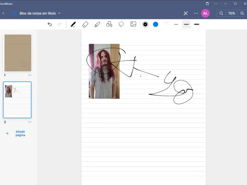247x185 pixels.
Task: Pick the blue pen color
Action: [x=156, y=24]
